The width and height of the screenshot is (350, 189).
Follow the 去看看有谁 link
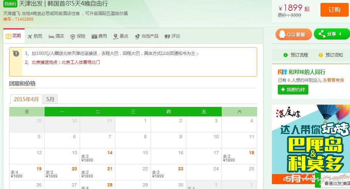[x=333, y=80]
